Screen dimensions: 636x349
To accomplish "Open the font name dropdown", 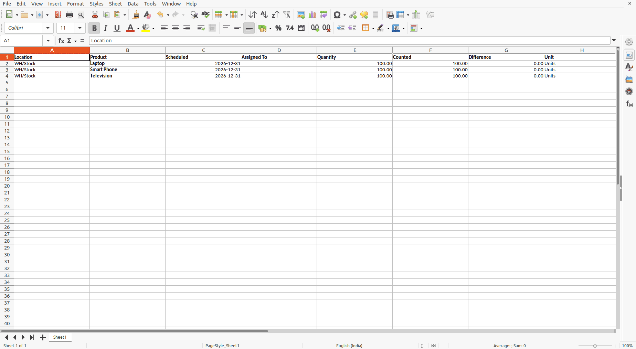I will point(48,28).
